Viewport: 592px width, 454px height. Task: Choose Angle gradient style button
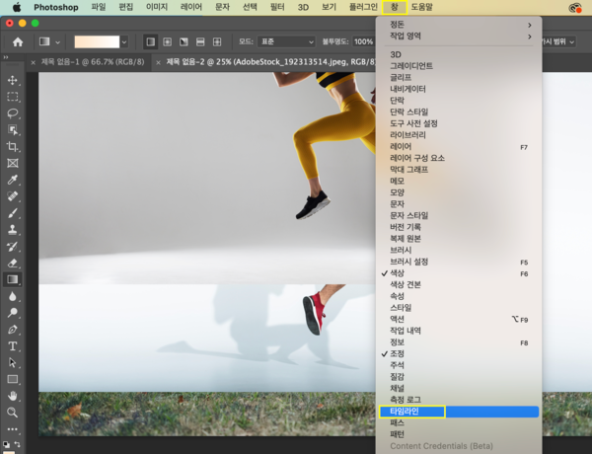[184, 41]
